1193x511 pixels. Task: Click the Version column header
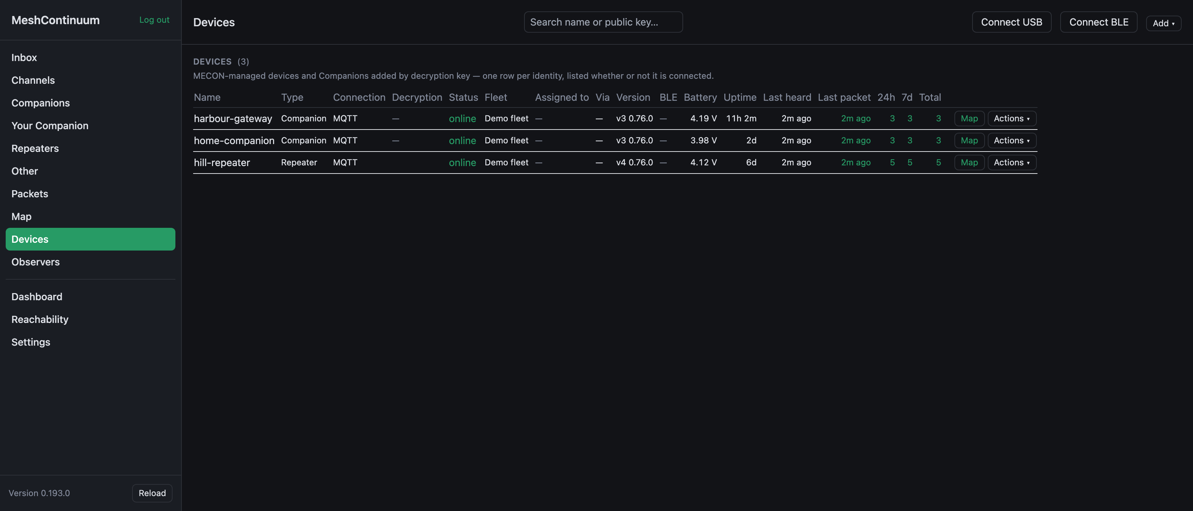(x=633, y=97)
